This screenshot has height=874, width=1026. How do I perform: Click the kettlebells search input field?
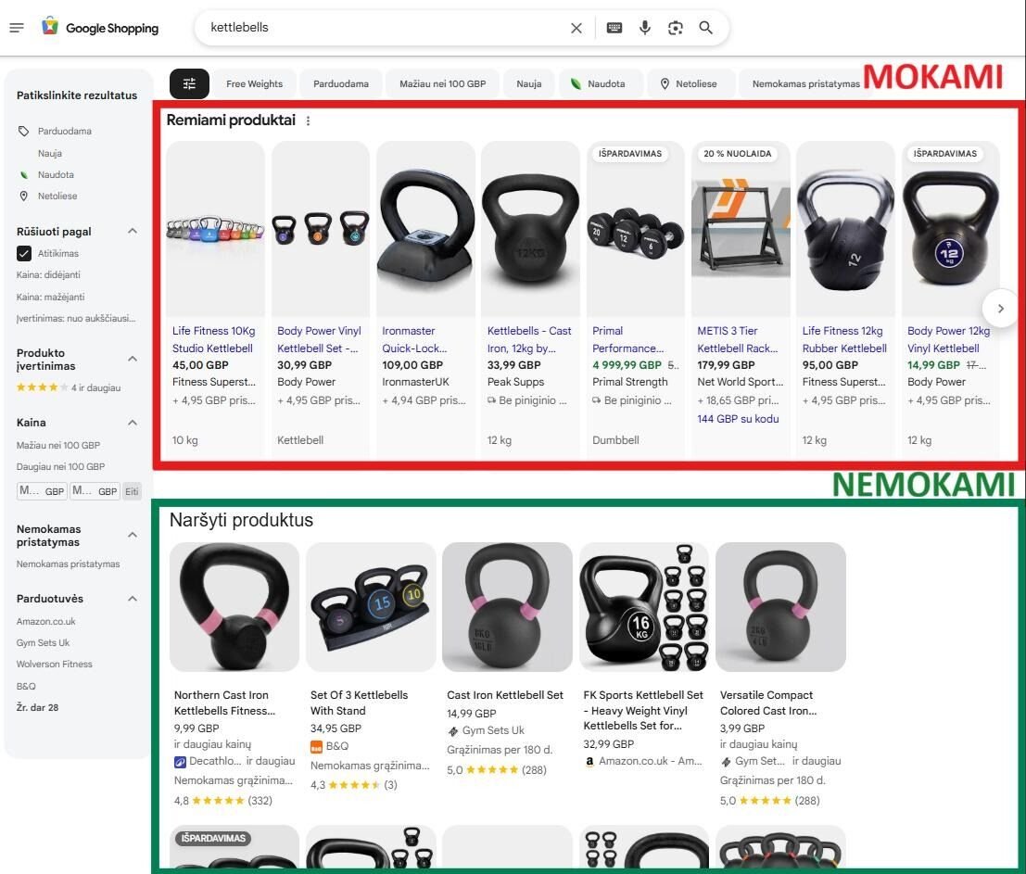coord(386,28)
